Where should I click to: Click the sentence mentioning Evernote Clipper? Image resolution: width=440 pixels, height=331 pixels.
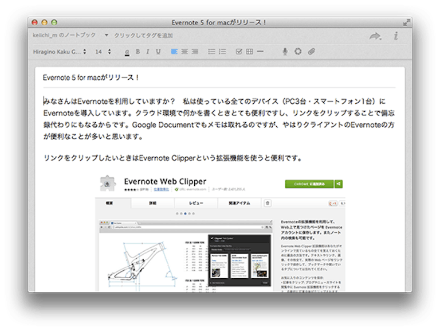tap(172, 158)
